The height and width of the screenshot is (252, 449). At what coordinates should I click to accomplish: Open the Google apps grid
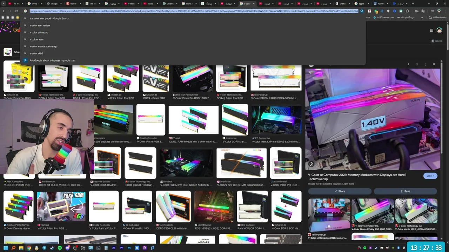coord(431,30)
